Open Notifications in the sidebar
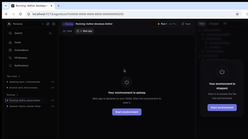 [31, 66]
